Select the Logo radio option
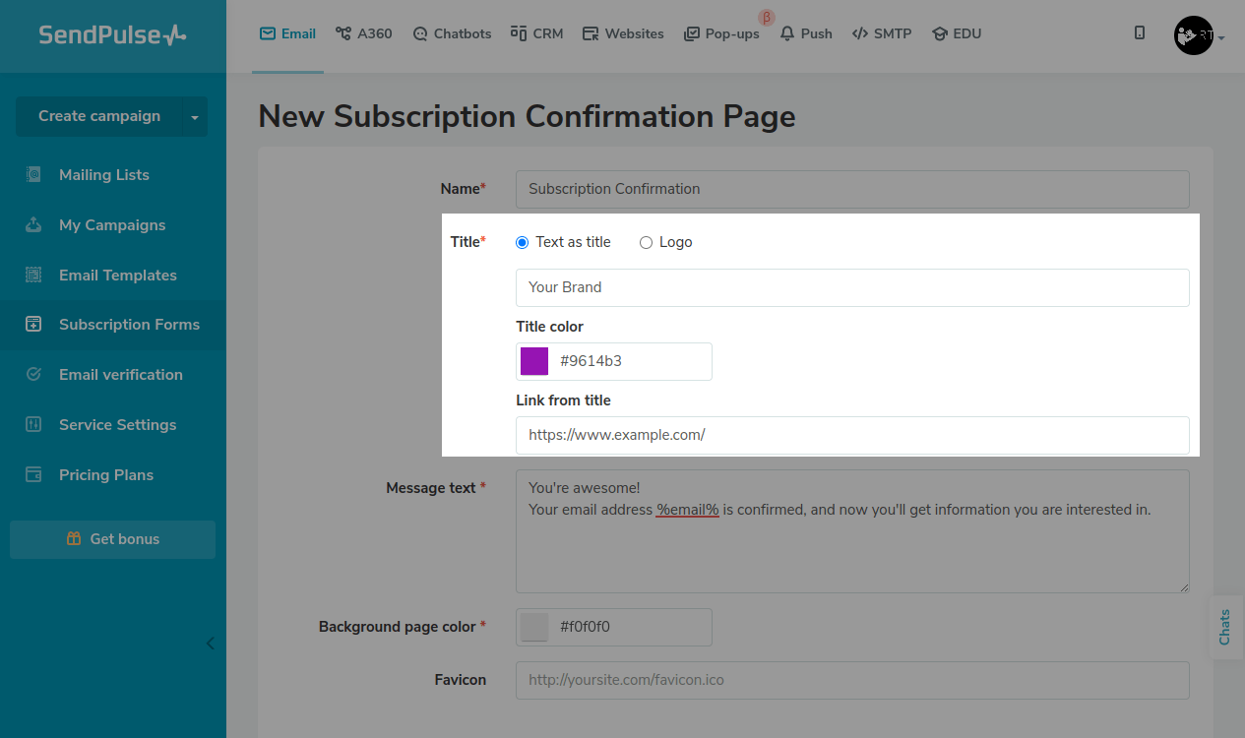 647,242
